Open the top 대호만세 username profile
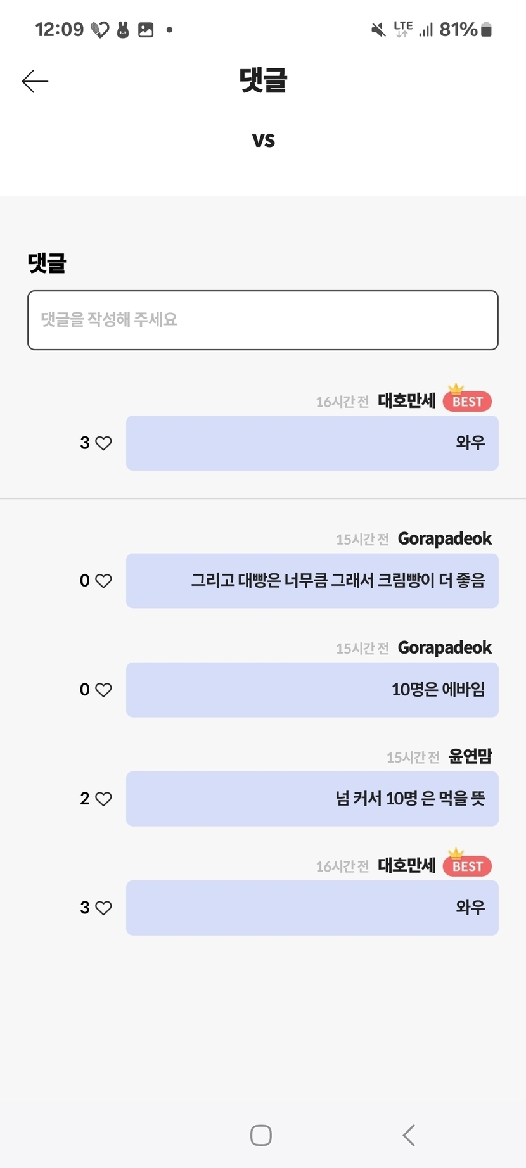Screen dimensions: 526x1168 point(406,401)
